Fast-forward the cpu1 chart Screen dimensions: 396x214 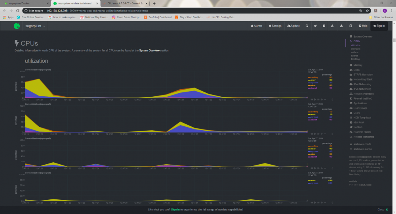point(318,134)
